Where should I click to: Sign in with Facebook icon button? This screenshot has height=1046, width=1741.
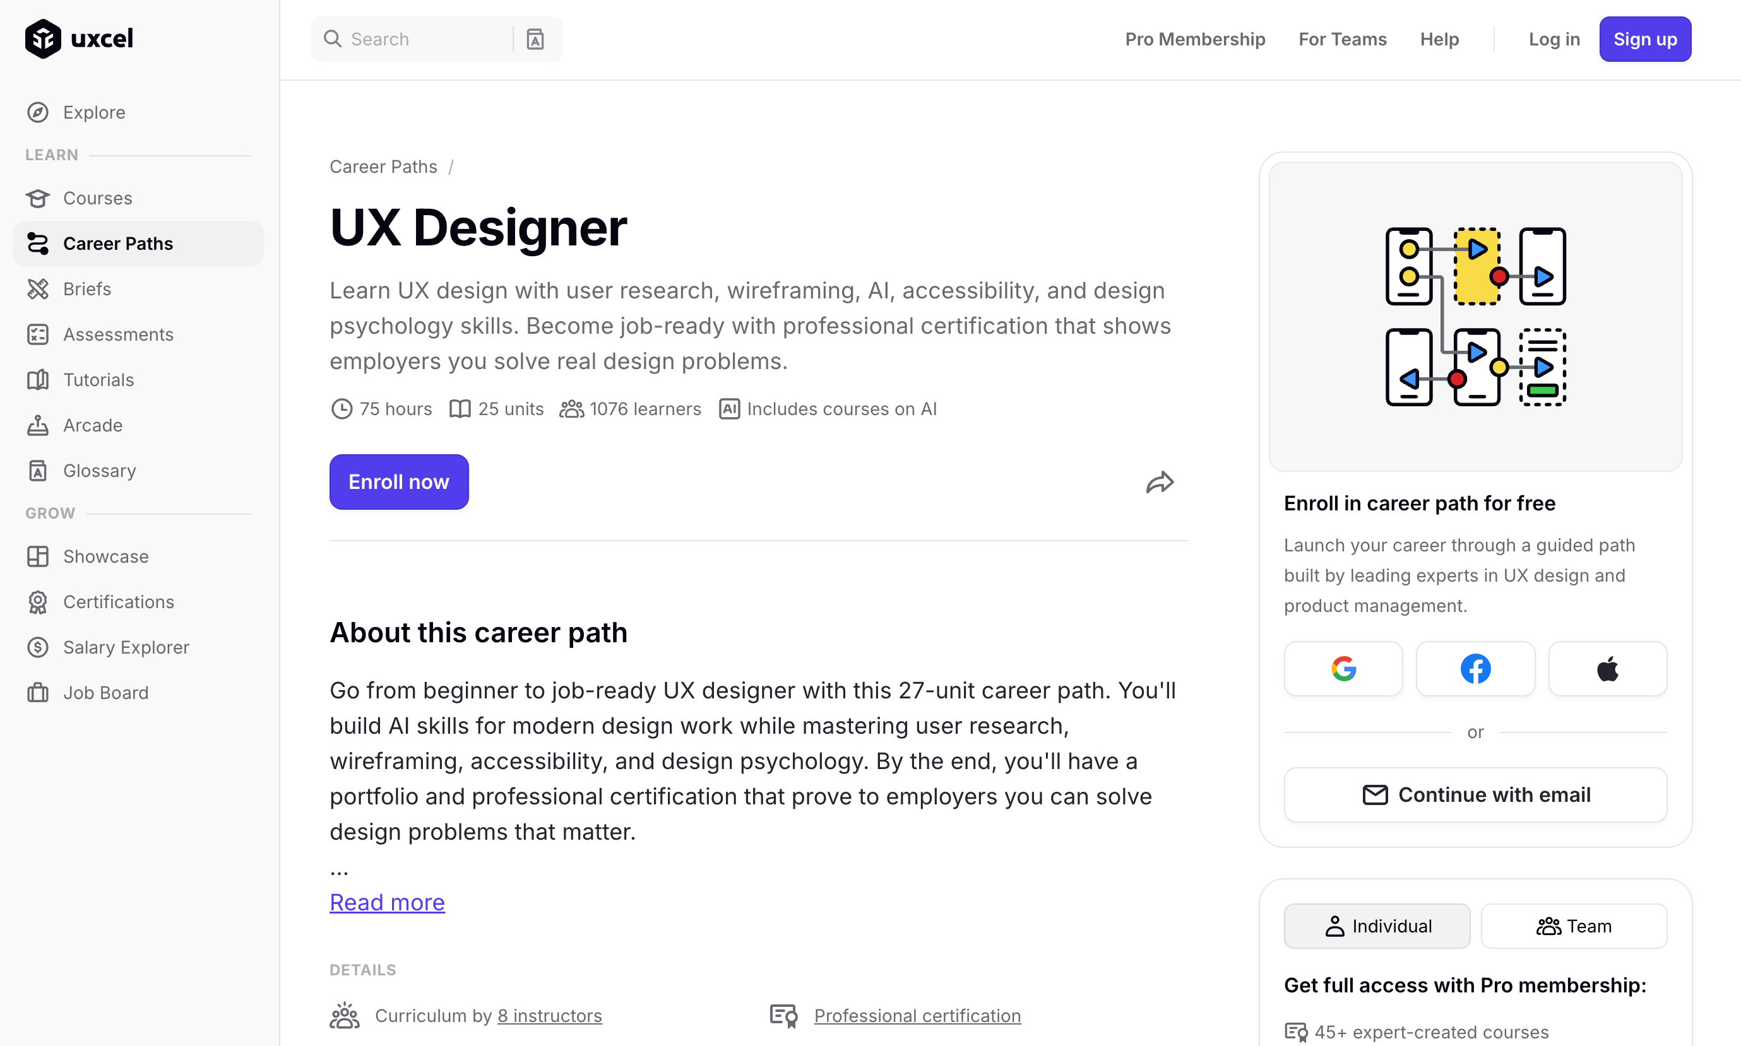(1475, 668)
